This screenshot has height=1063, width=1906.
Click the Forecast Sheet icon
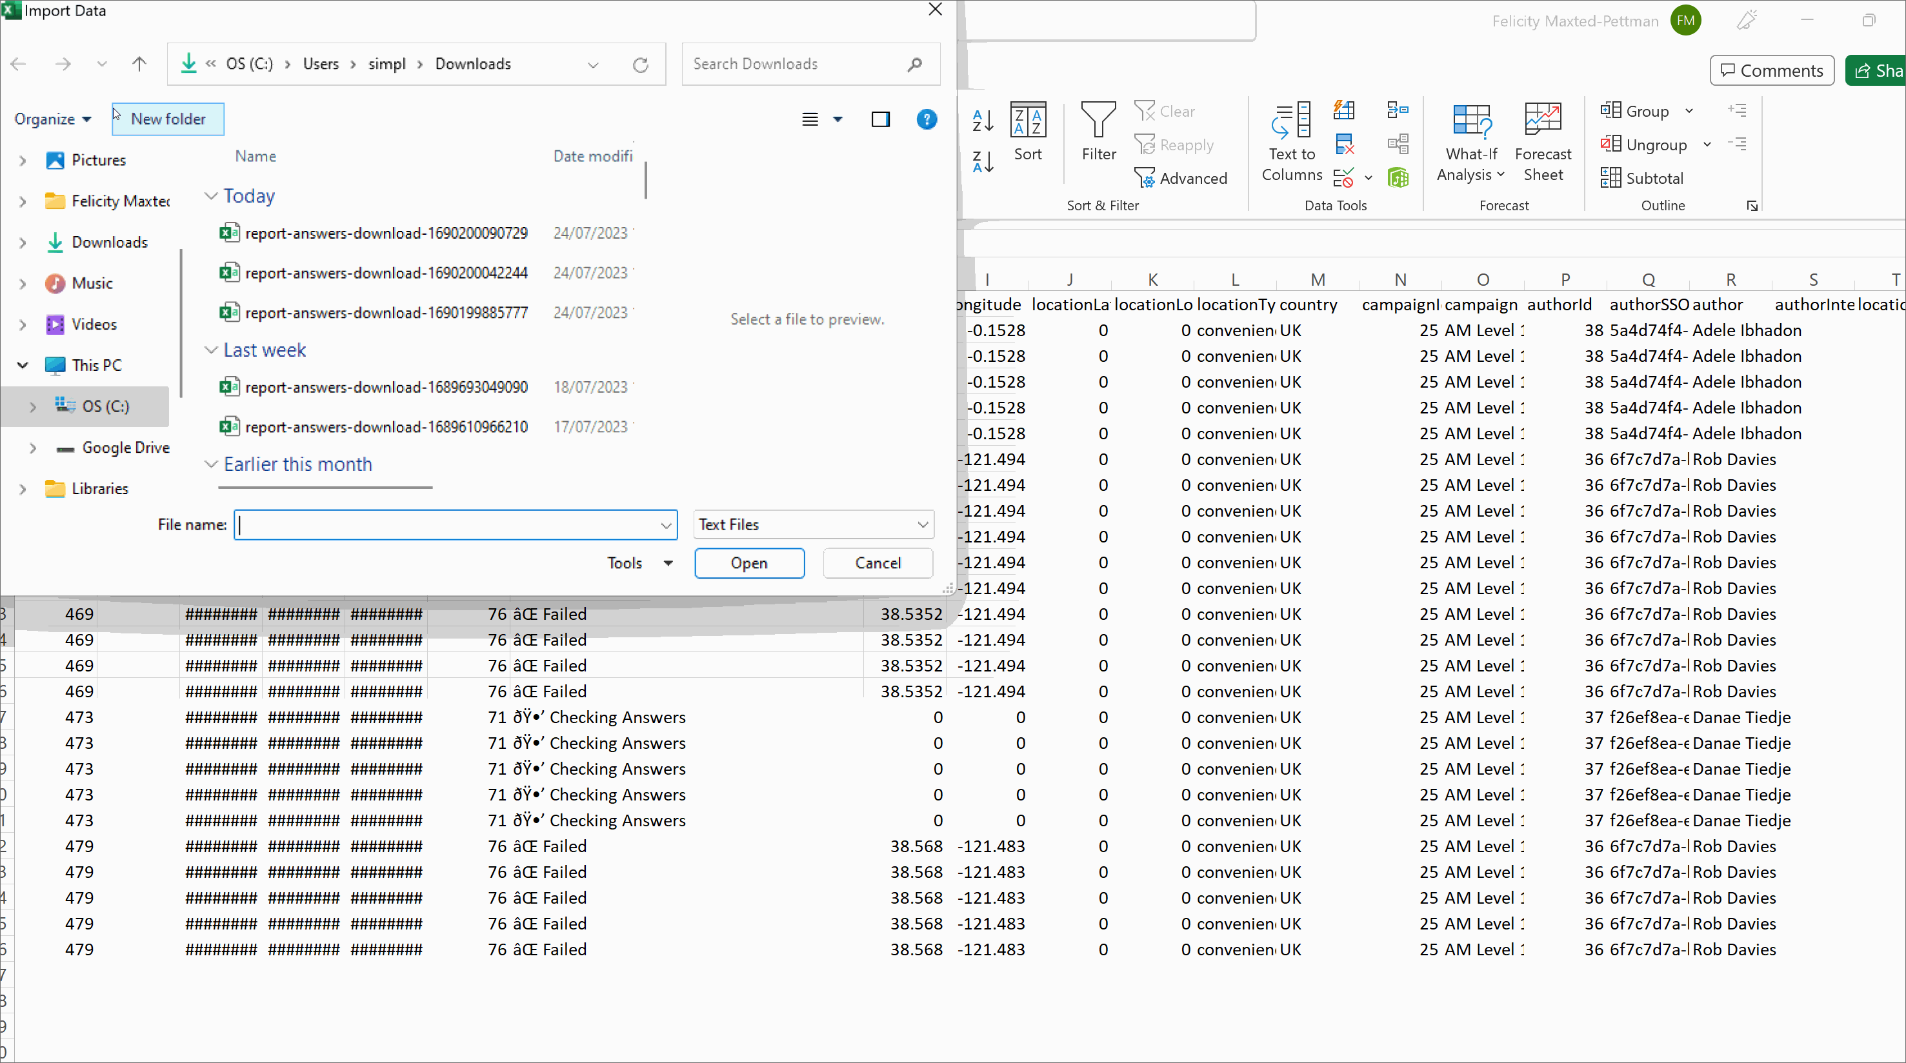click(x=1543, y=141)
